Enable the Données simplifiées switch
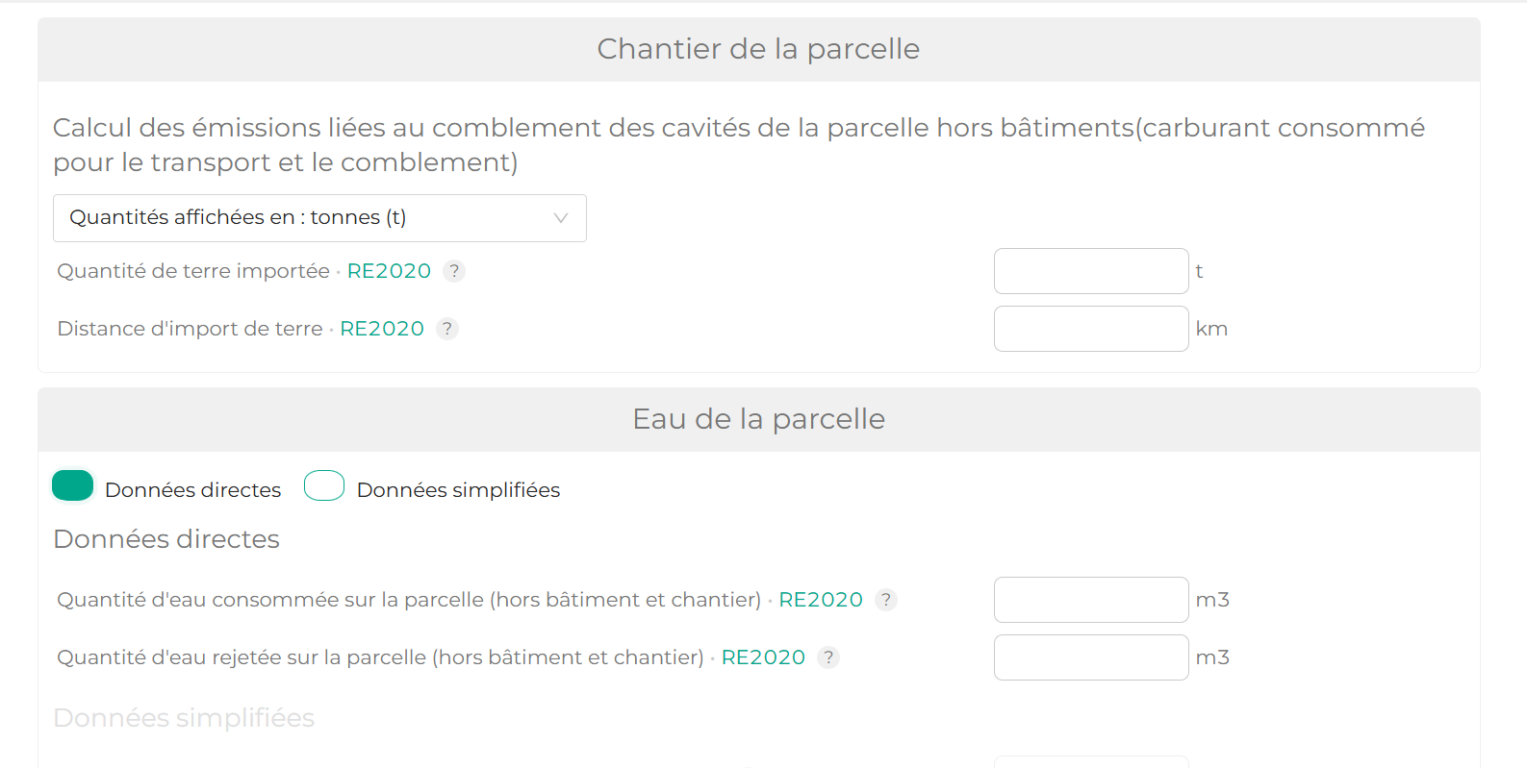 324,486
